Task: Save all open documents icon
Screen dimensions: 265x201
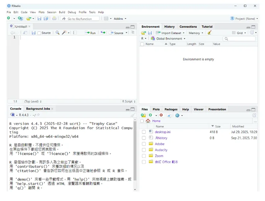Action: click(46, 19)
